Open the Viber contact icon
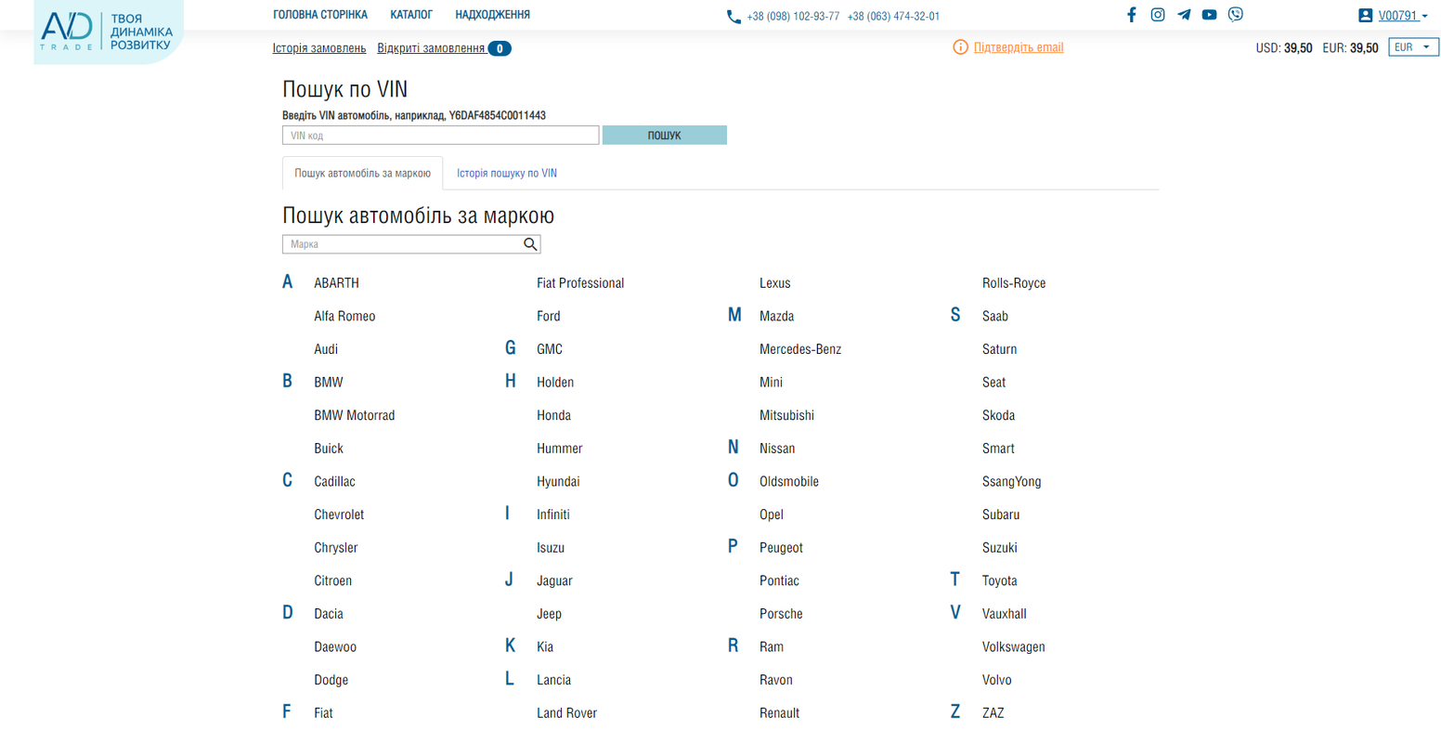The image size is (1441, 743). pos(1235,15)
